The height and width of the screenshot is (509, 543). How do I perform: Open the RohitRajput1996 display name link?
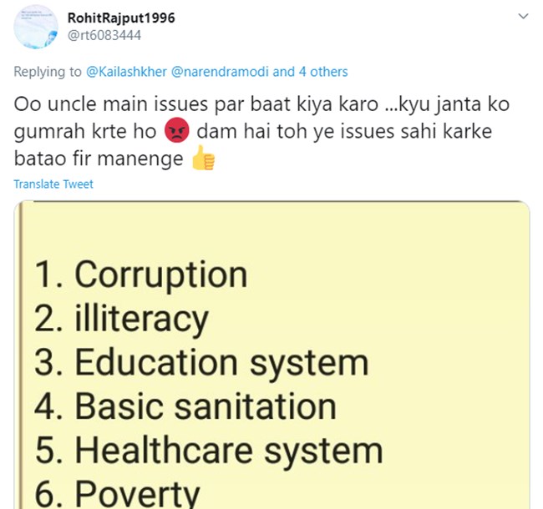[x=121, y=18]
